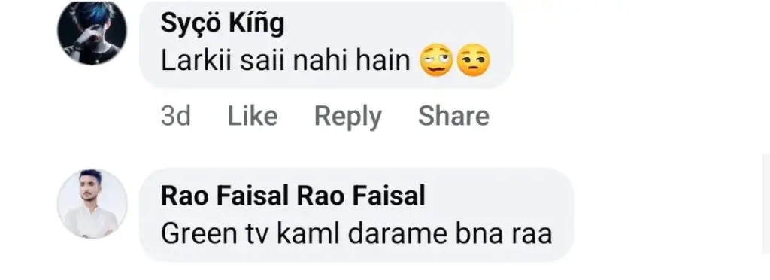Click the first 'Rao Faisal' in the name

pyautogui.click(x=224, y=196)
